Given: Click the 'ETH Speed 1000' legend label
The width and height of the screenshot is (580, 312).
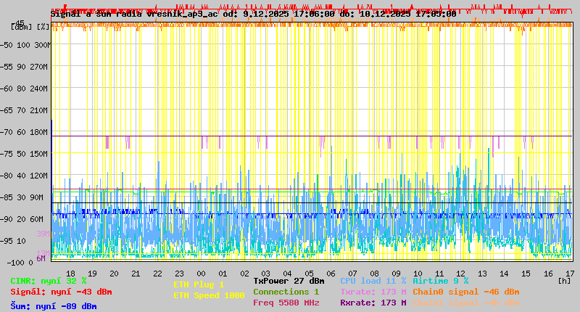Looking at the screenshot, I should 209,295.
